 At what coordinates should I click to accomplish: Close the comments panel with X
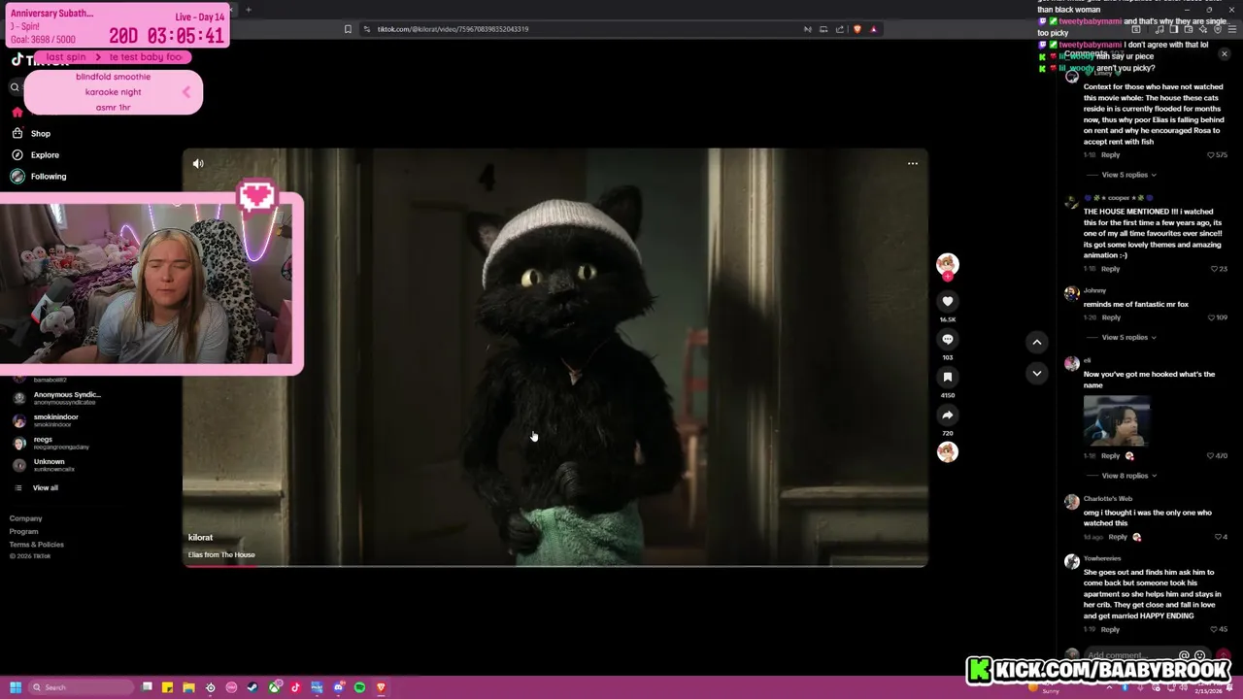click(x=1224, y=54)
